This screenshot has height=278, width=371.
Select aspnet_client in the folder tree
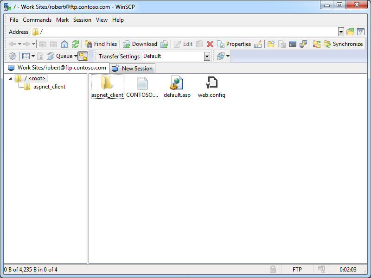(49, 87)
